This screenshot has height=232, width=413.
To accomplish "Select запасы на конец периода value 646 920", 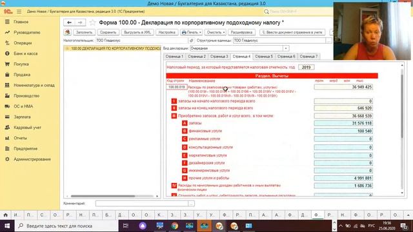I will pos(343,108).
